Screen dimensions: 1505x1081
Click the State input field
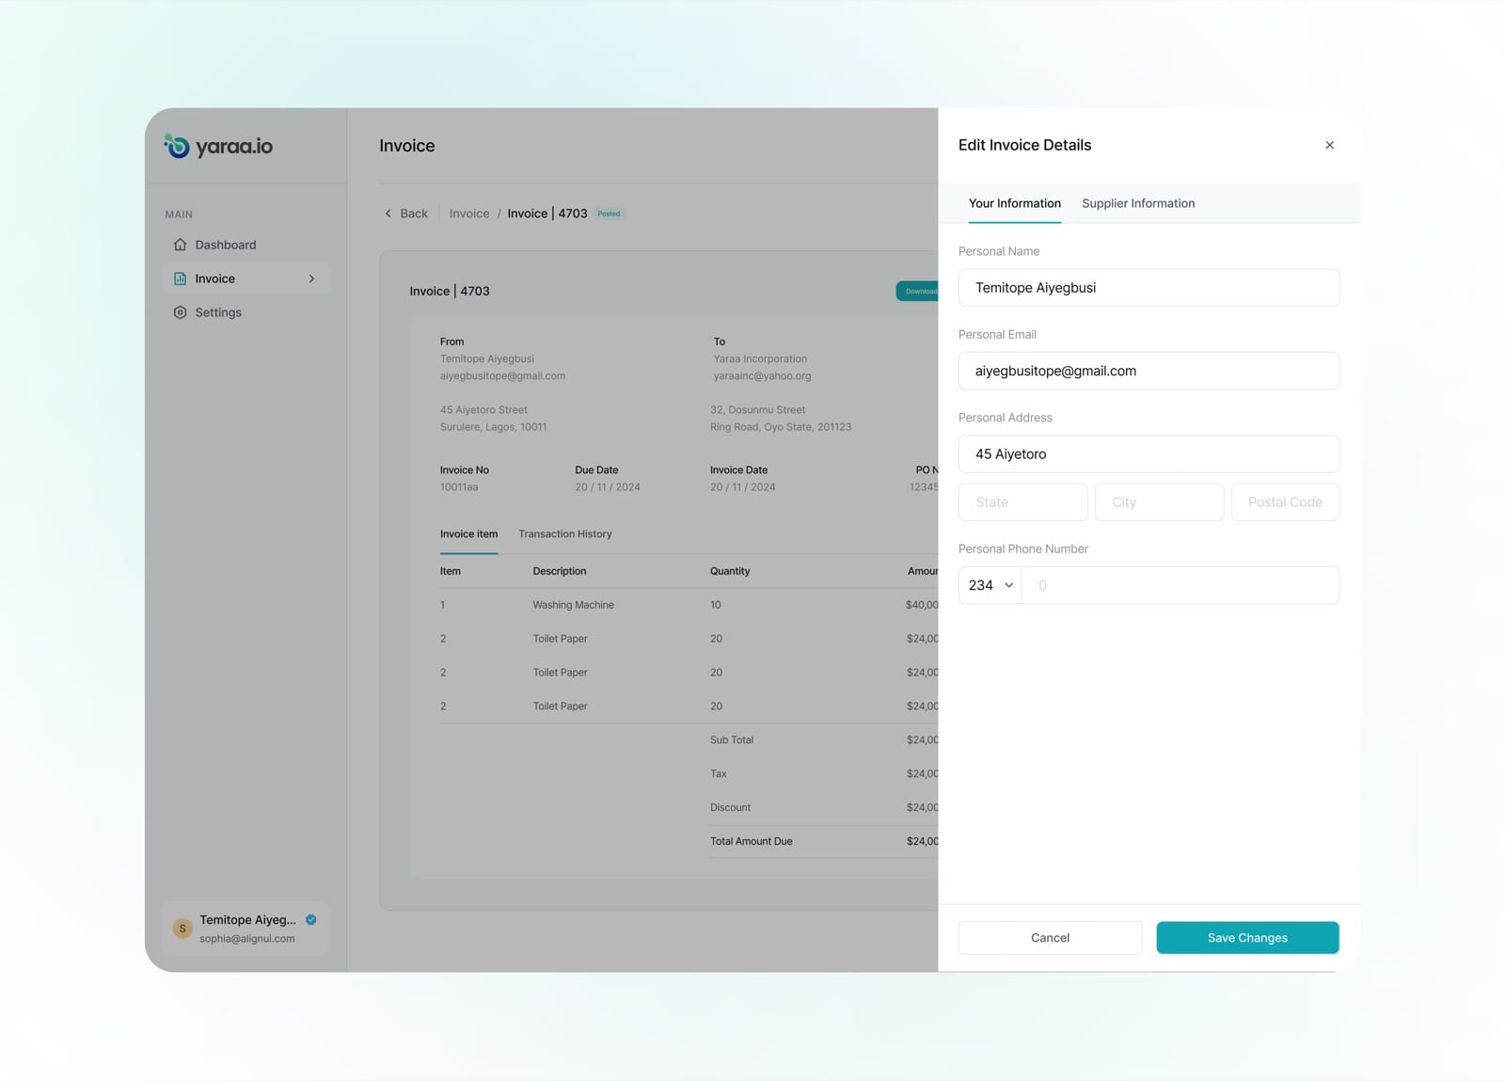tap(1022, 502)
